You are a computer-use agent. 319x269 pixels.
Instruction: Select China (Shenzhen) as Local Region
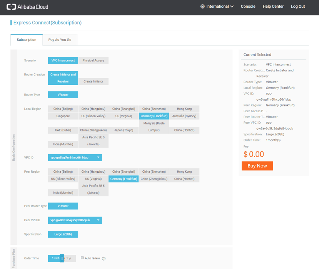tap(154, 109)
